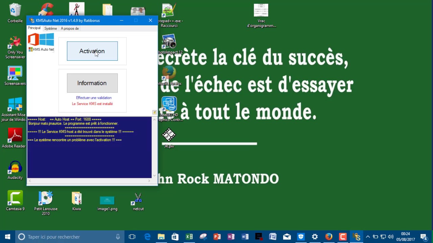Click the 'Le système rencontre un problème' log line
The height and width of the screenshot is (243, 433).
point(74,140)
